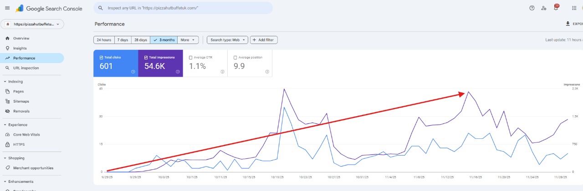Open the hamburger main menu

click(7, 8)
